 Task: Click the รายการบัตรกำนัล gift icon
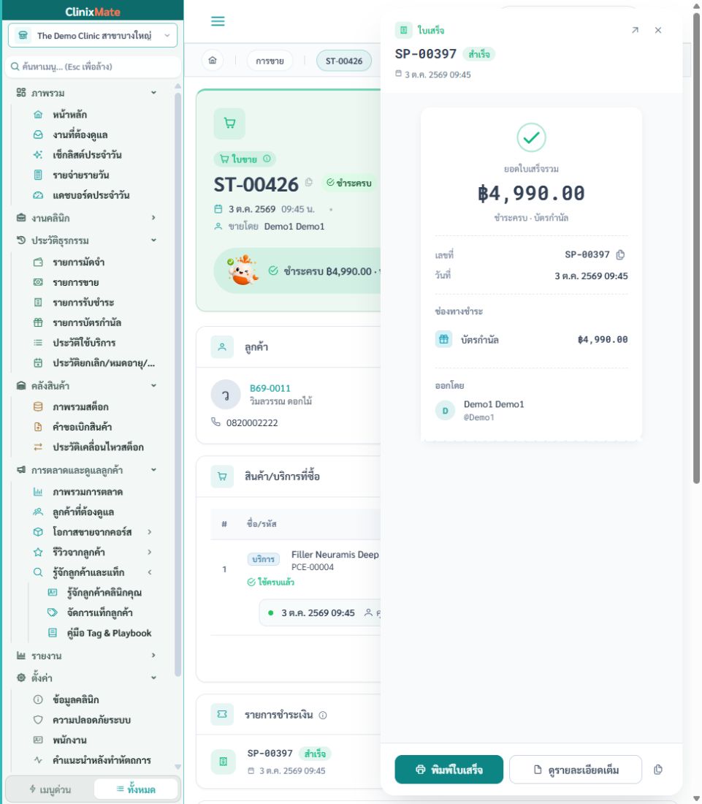(x=38, y=322)
